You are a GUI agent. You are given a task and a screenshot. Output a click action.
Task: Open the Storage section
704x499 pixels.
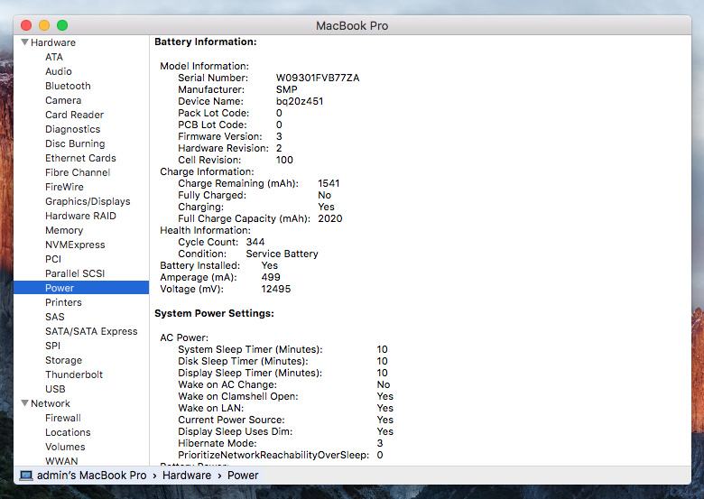(x=64, y=360)
